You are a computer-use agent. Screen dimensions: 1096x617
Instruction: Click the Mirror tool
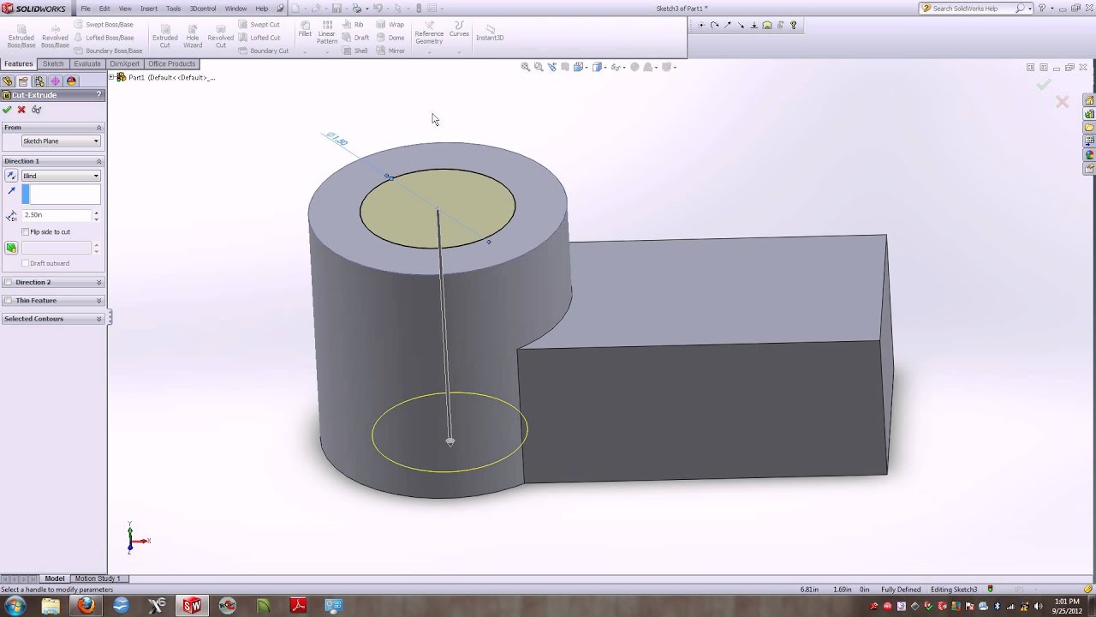[x=390, y=51]
